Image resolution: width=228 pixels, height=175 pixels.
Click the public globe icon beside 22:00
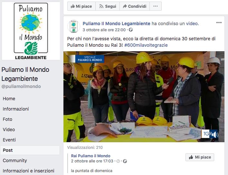pyautogui.click(x=131, y=30)
